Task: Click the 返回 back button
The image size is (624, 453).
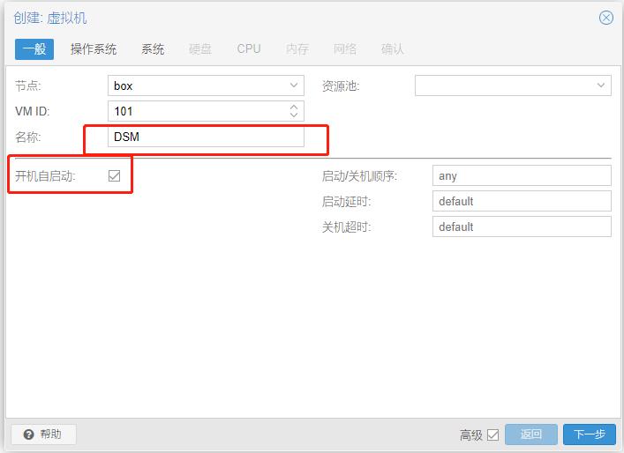Action: [x=531, y=434]
